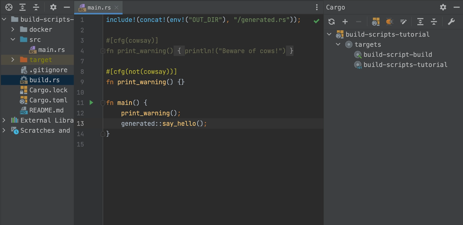
Task: Expand the target folder
Action: (13, 60)
